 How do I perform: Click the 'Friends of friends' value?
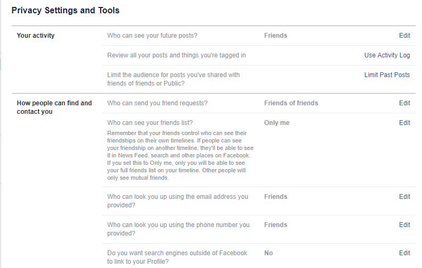pos(291,103)
